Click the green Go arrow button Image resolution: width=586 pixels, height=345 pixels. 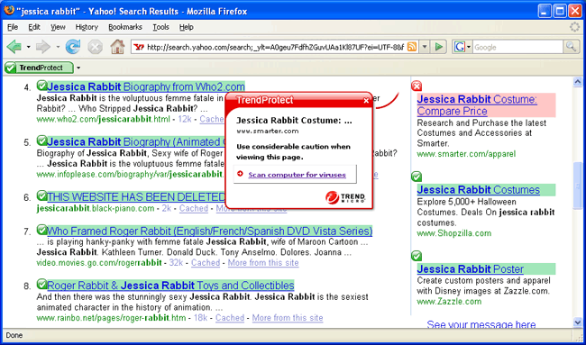point(439,47)
